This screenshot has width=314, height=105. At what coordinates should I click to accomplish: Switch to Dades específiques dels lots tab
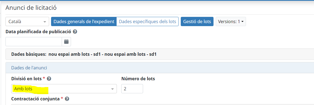[147, 21]
